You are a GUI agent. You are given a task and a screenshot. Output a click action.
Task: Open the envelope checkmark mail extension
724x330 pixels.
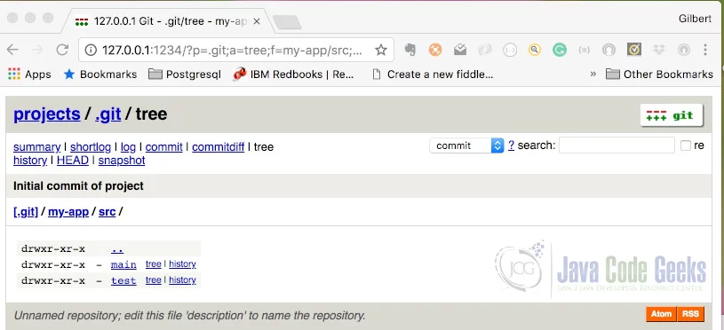[460, 50]
